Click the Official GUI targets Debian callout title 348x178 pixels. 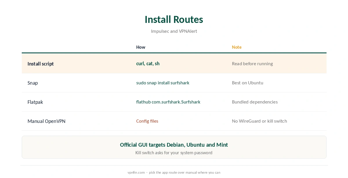pyautogui.click(x=174, y=145)
